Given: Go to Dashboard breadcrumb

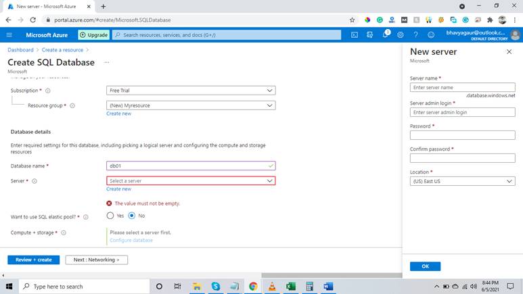Looking at the screenshot, I should [20, 50].
